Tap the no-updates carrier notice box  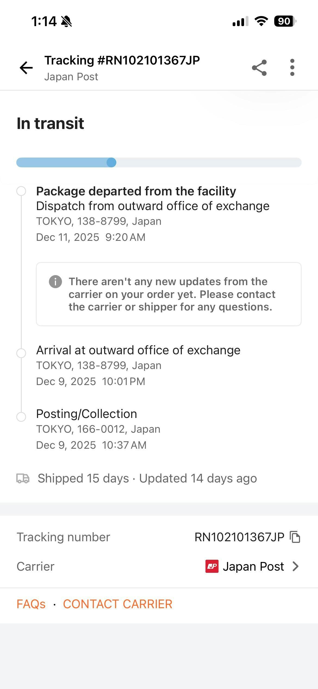pyautogui.click(x=169, y=294)
